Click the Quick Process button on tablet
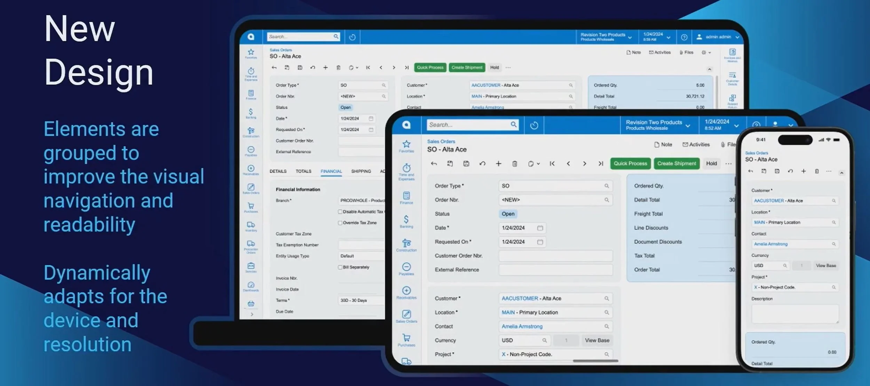The image size is (870, 386). (630, 164)
